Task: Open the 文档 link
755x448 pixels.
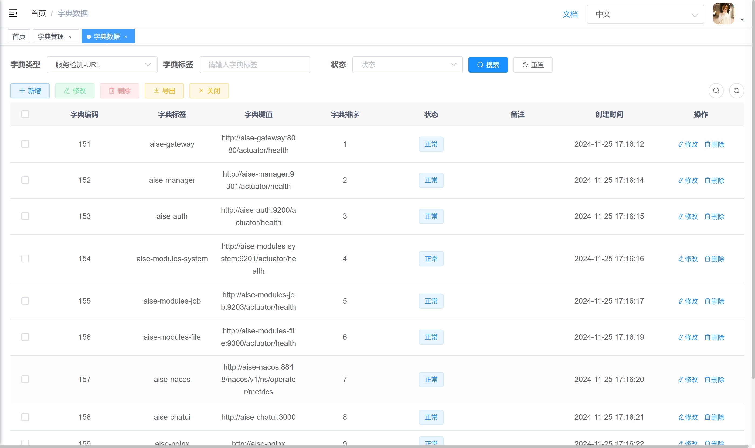Action: click(570, 14)
